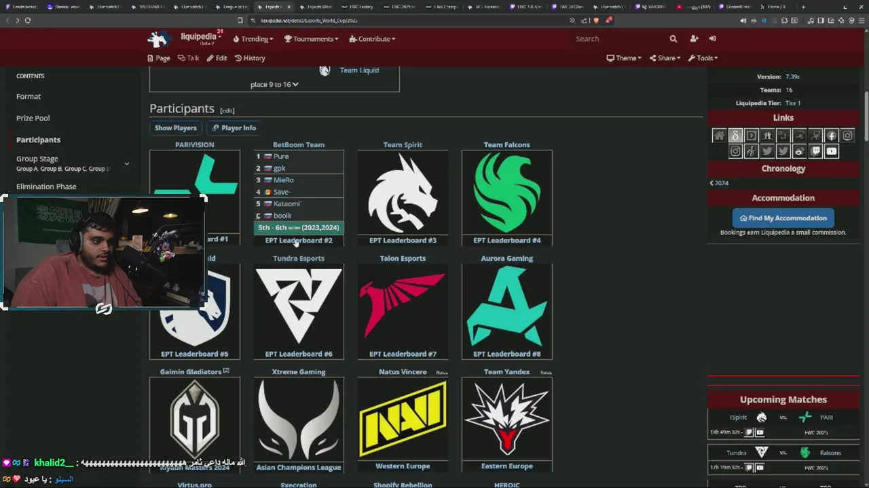Open player gpk in the BetBoom roster

(x=280, y=168)
